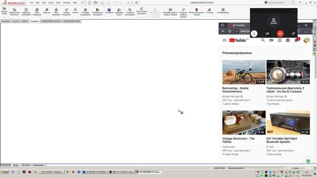Image resolution: width=317 pixels, height=178 pixels.
Task: Open Clearance Verification tool
Action: [26, 12]
